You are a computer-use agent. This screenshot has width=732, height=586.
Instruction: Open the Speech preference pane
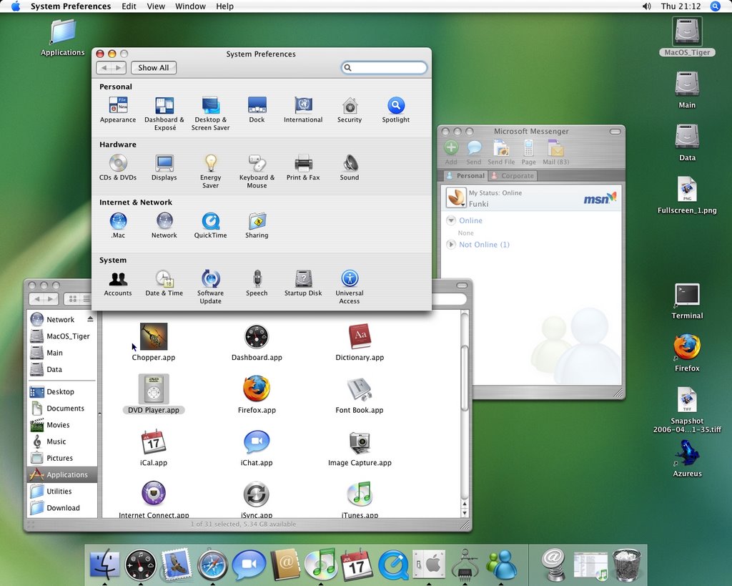click(x=257, y=283)
